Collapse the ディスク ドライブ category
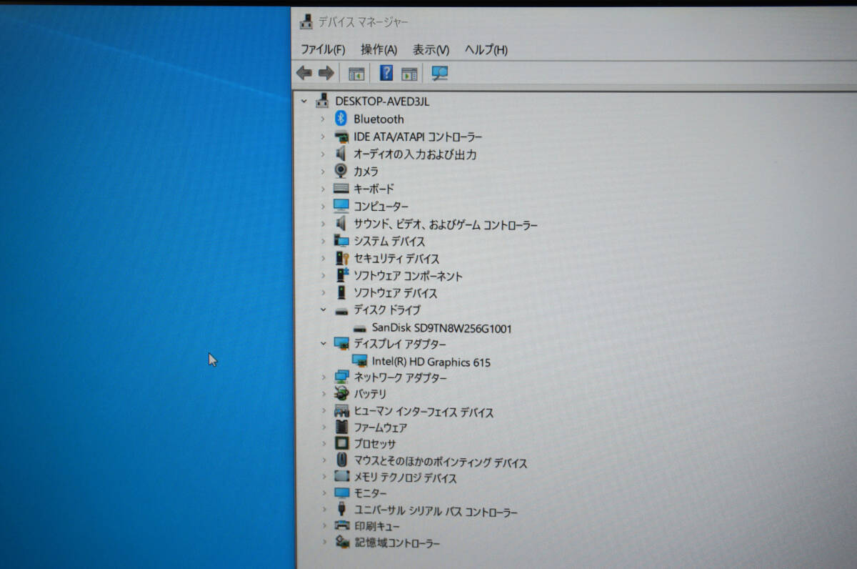The height and width of the screenshot is (569, 857). (x=325, y=310)
